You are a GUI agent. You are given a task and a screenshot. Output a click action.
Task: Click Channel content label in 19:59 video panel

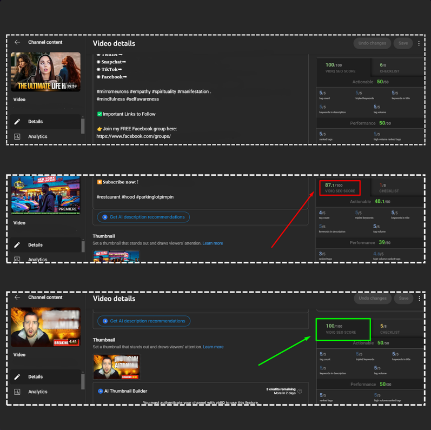[45, 42]
